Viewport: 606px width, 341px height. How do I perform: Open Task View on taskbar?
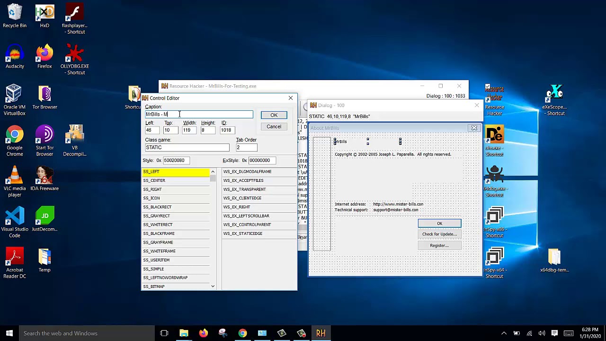(x=164, y=333)
